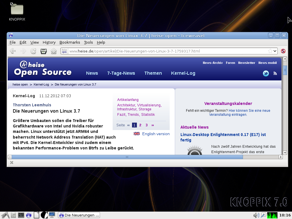Click the UK flag icon
The image size is (292, 219).
(x=137, y=134)
